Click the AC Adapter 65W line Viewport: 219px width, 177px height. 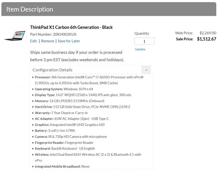click(x=72, y=119)
